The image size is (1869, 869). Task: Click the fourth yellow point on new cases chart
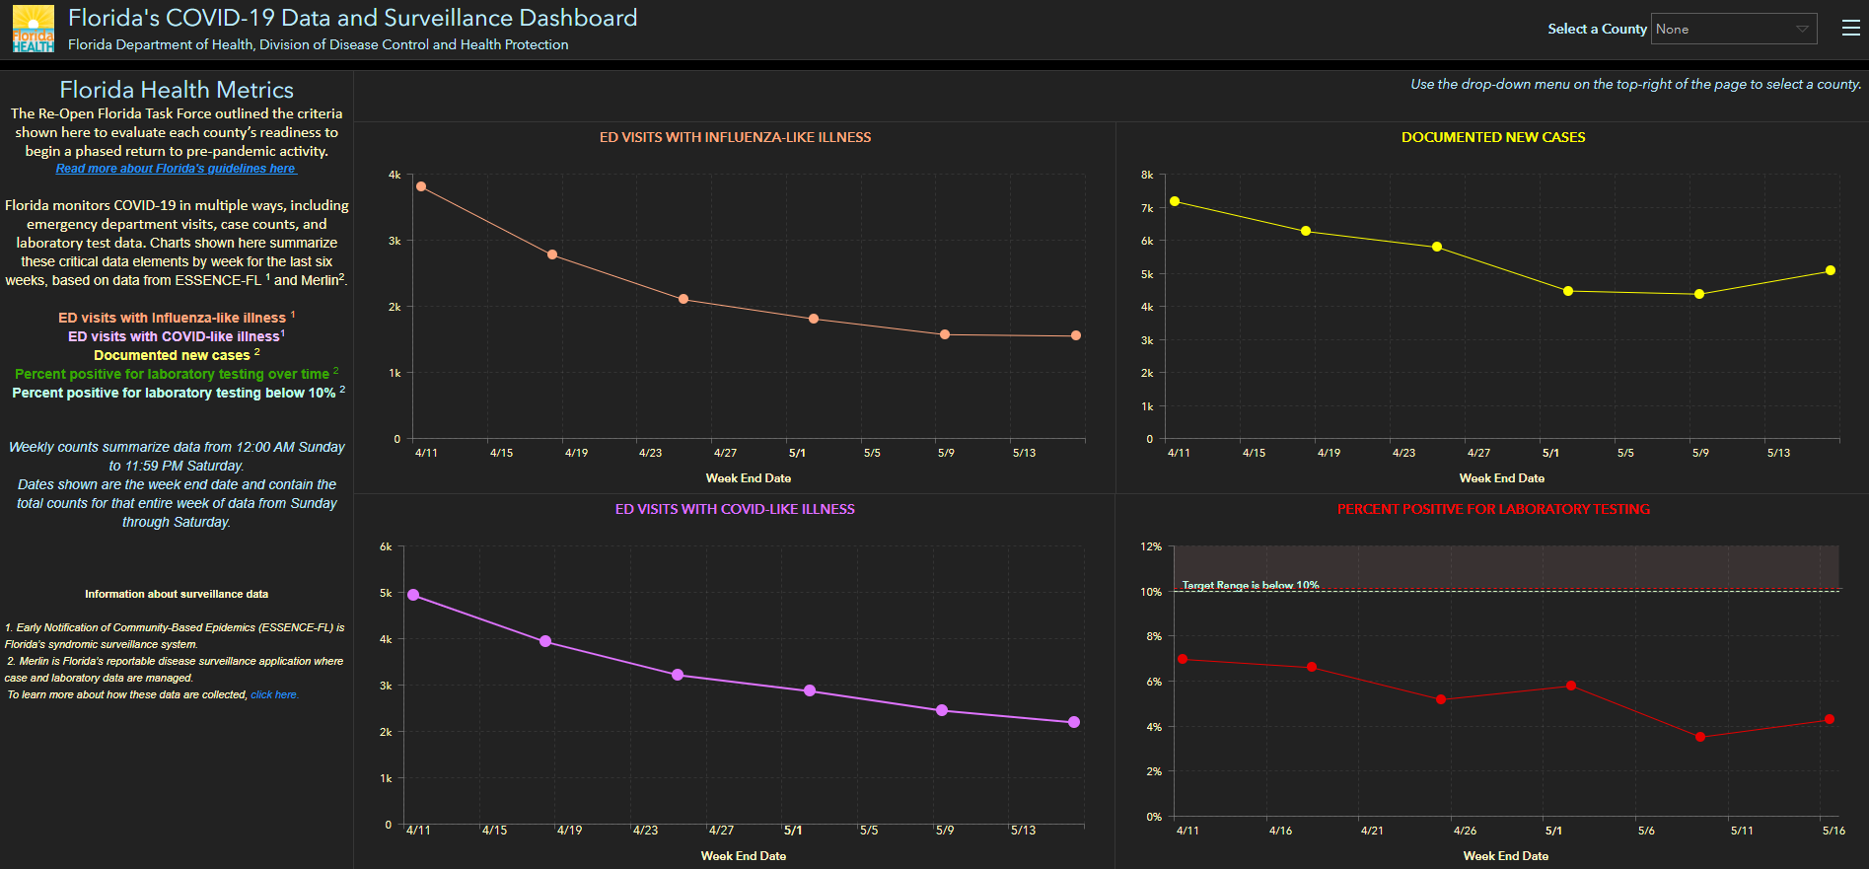coord(1568,291)
